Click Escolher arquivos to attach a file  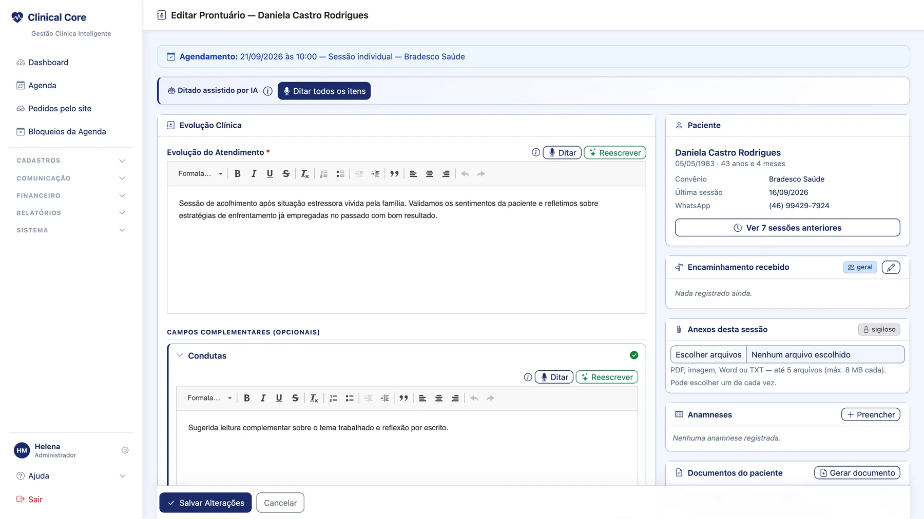point(708,354)
